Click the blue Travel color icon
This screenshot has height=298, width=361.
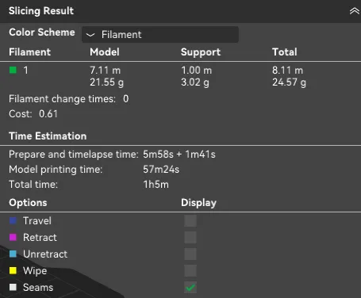(13, 220)
